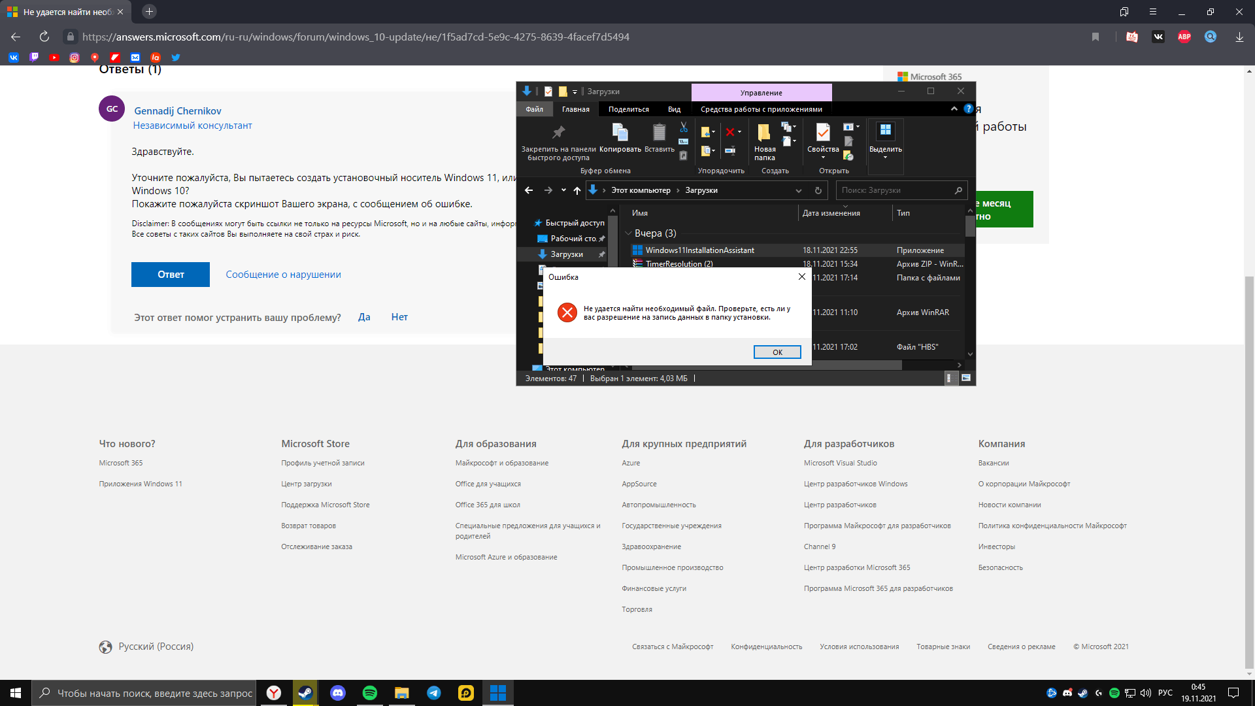The width and height of the screenshot is (1255, 706).
Task: Open the Файл tab in Explorer
Action: coord(534,109)
